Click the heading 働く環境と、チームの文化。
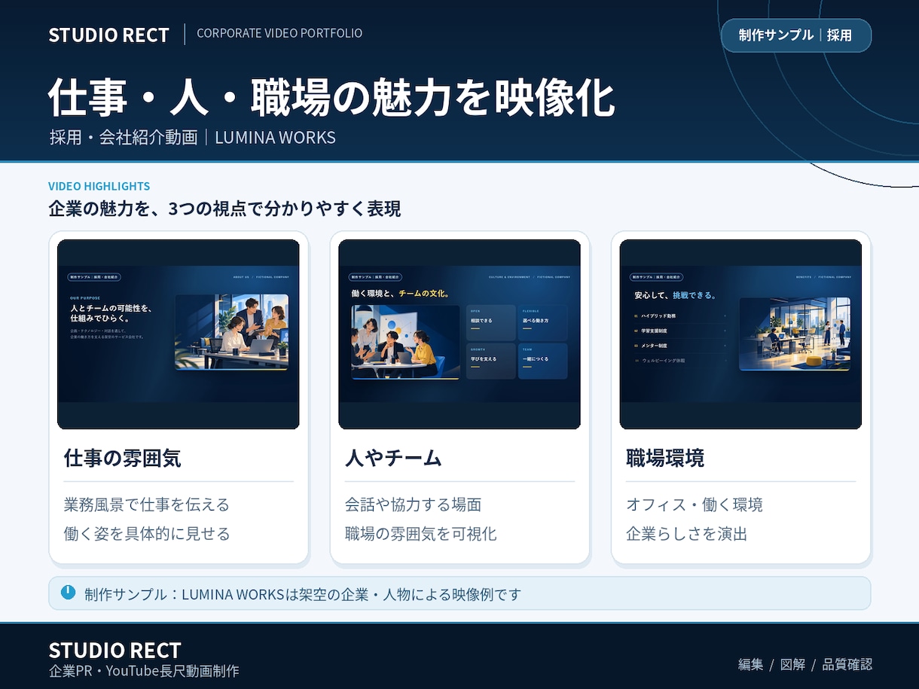This screenshot has width=919, height=689. coord(401,293)
